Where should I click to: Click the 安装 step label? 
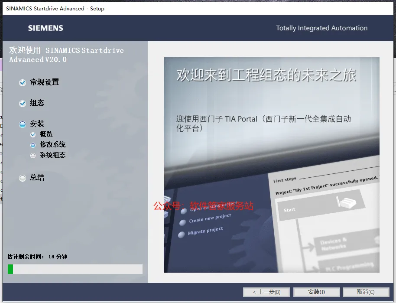coord(37,124)
